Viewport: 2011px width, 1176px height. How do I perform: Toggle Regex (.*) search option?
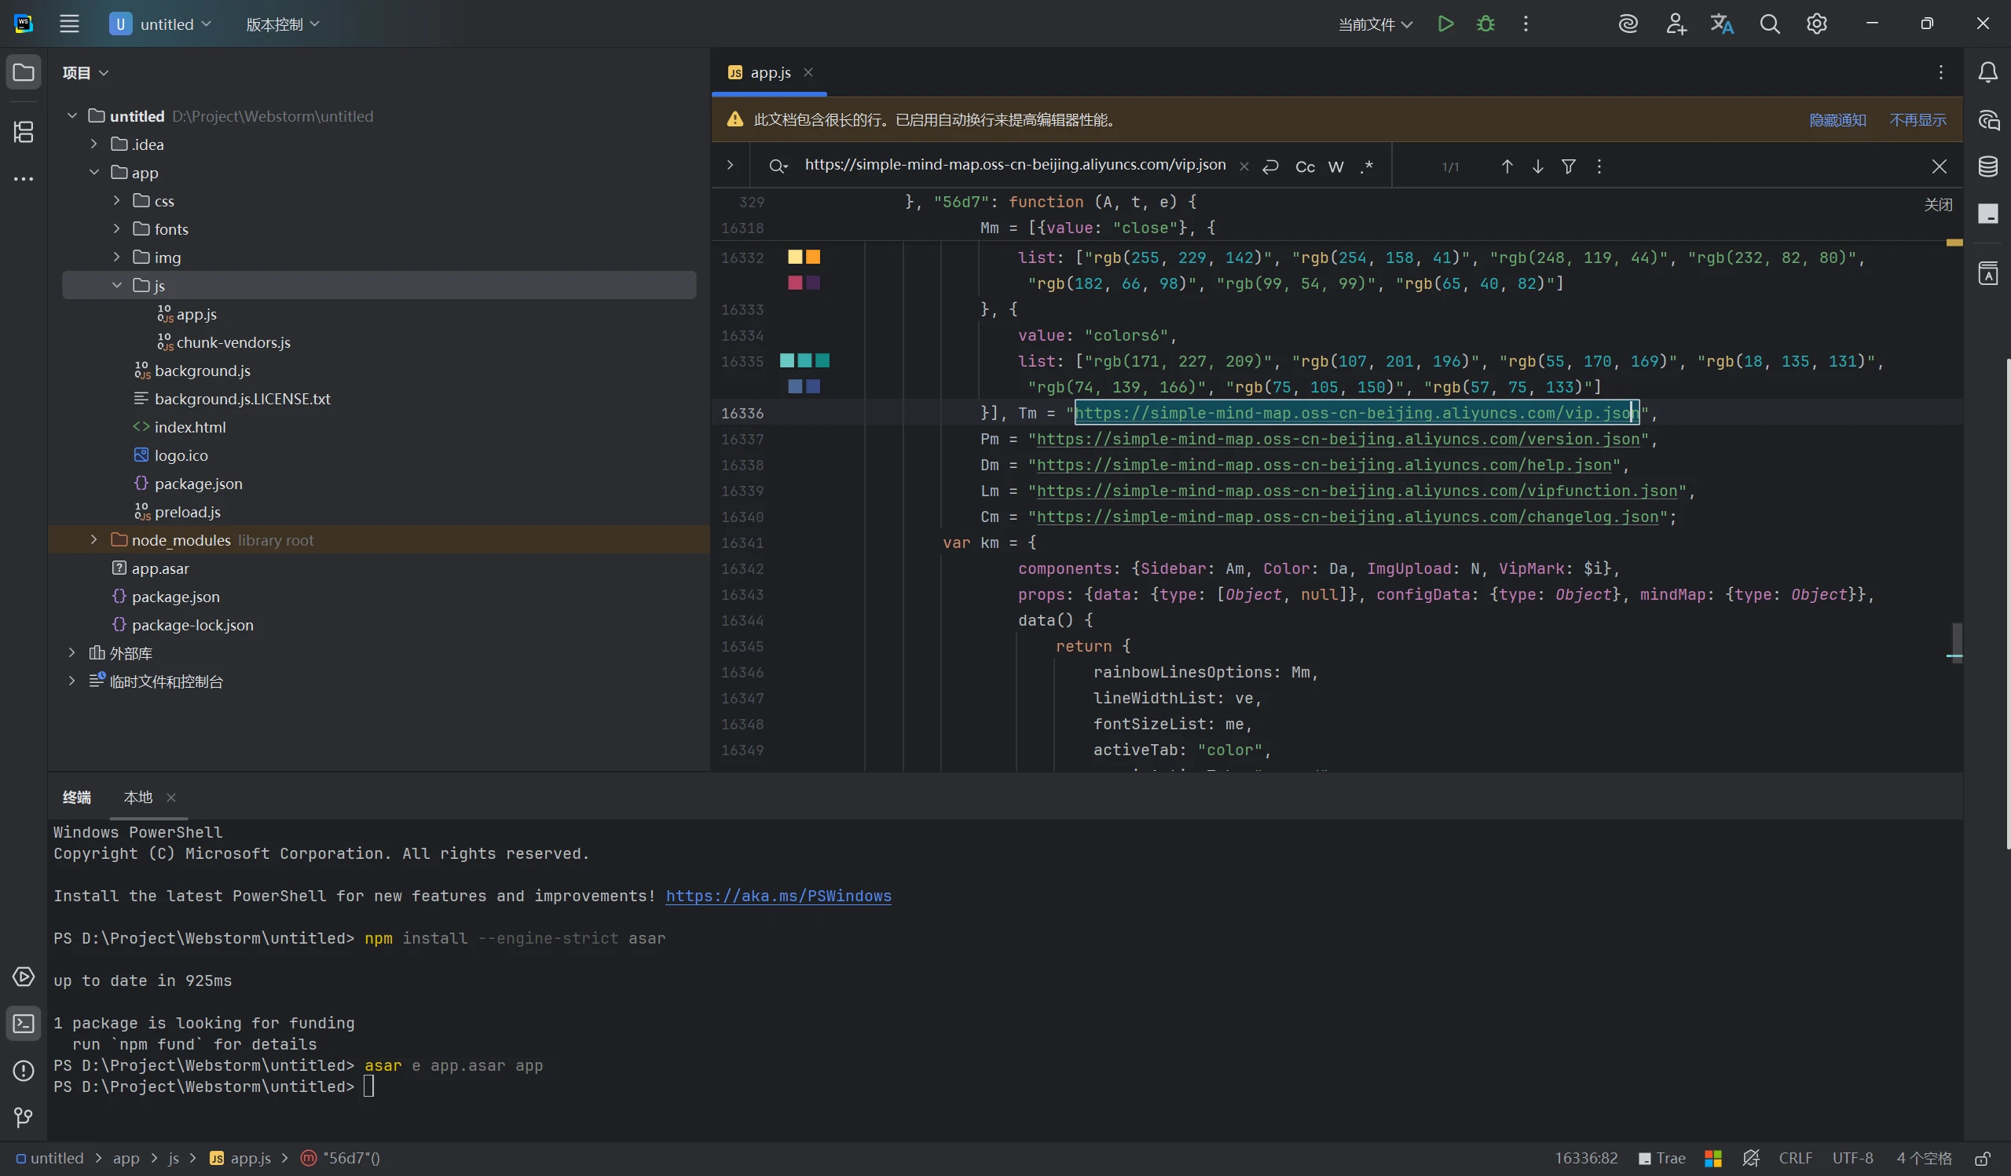point(1367,166)
